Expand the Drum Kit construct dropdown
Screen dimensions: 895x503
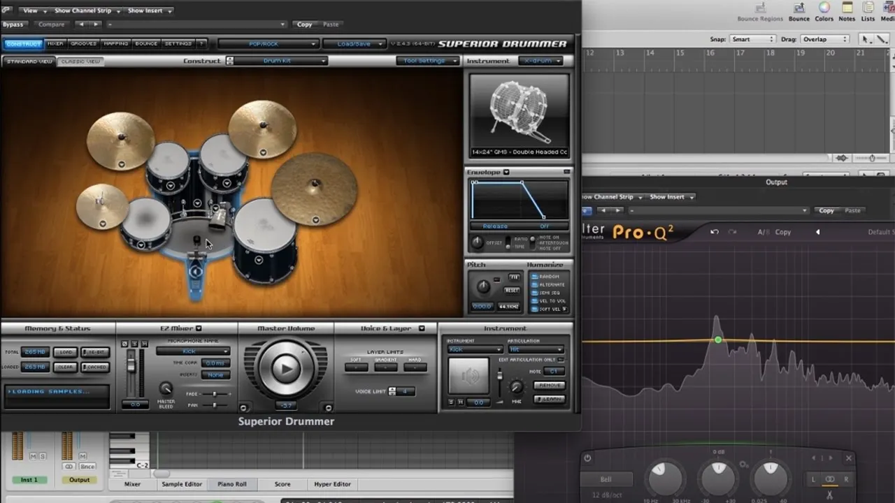click(281, 61)
